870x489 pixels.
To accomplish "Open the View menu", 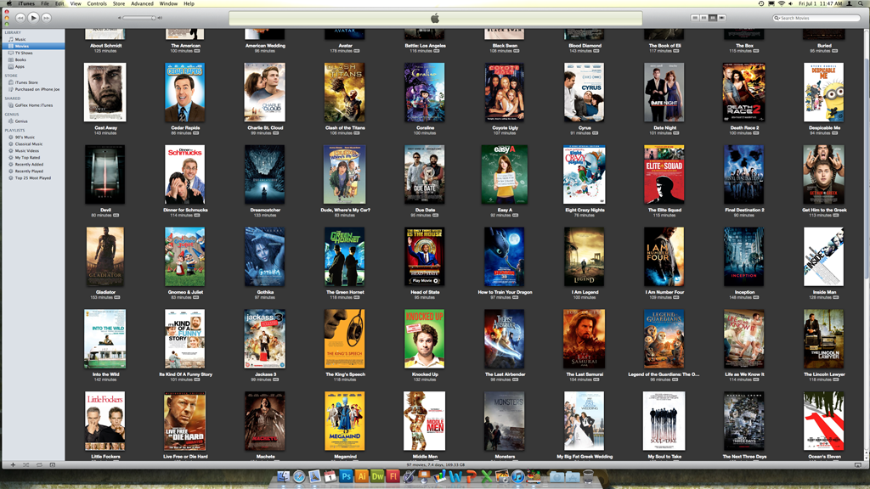I will pos(76,3).
